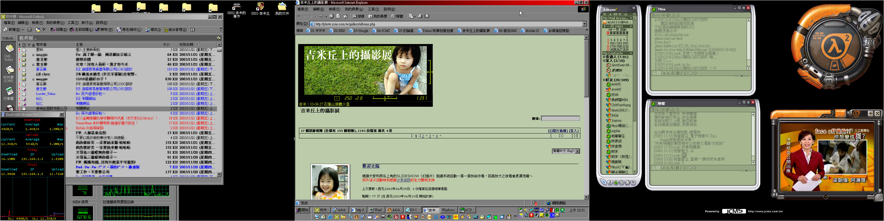Click the Print icon in Outlook toolbar
This screenshot has height=221, width=884.
30,30
